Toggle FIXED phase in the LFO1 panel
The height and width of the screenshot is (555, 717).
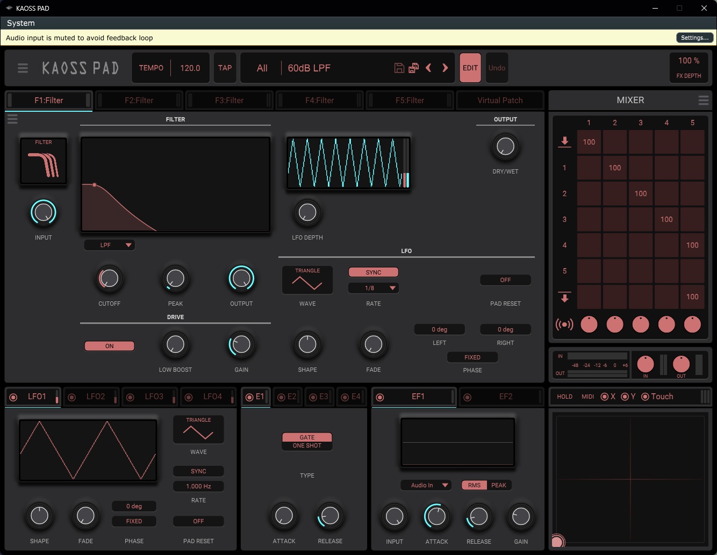click(134, 521)
